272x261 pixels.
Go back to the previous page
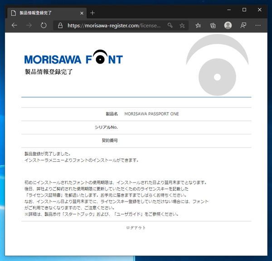(14, 25)
